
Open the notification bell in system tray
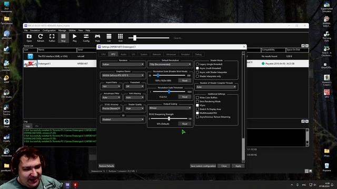[332, 185]
